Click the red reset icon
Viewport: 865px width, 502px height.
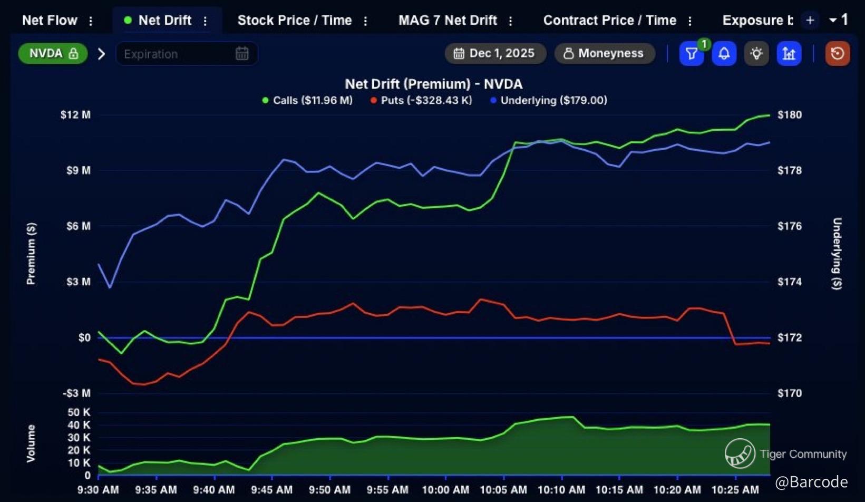click(x=837, y=53)
